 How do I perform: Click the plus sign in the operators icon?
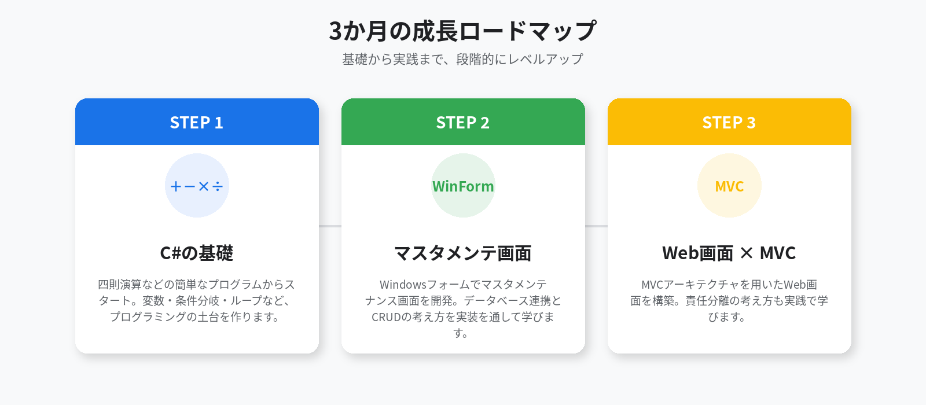click(x=176, y=186)
